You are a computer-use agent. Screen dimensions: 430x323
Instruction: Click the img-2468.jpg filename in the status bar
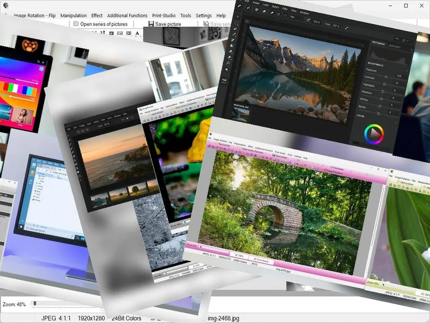pos(223,318)
